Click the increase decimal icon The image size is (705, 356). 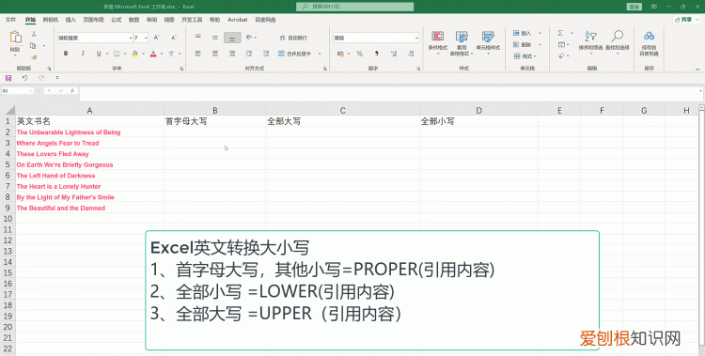pyautogui.click(x=394, y=54)
